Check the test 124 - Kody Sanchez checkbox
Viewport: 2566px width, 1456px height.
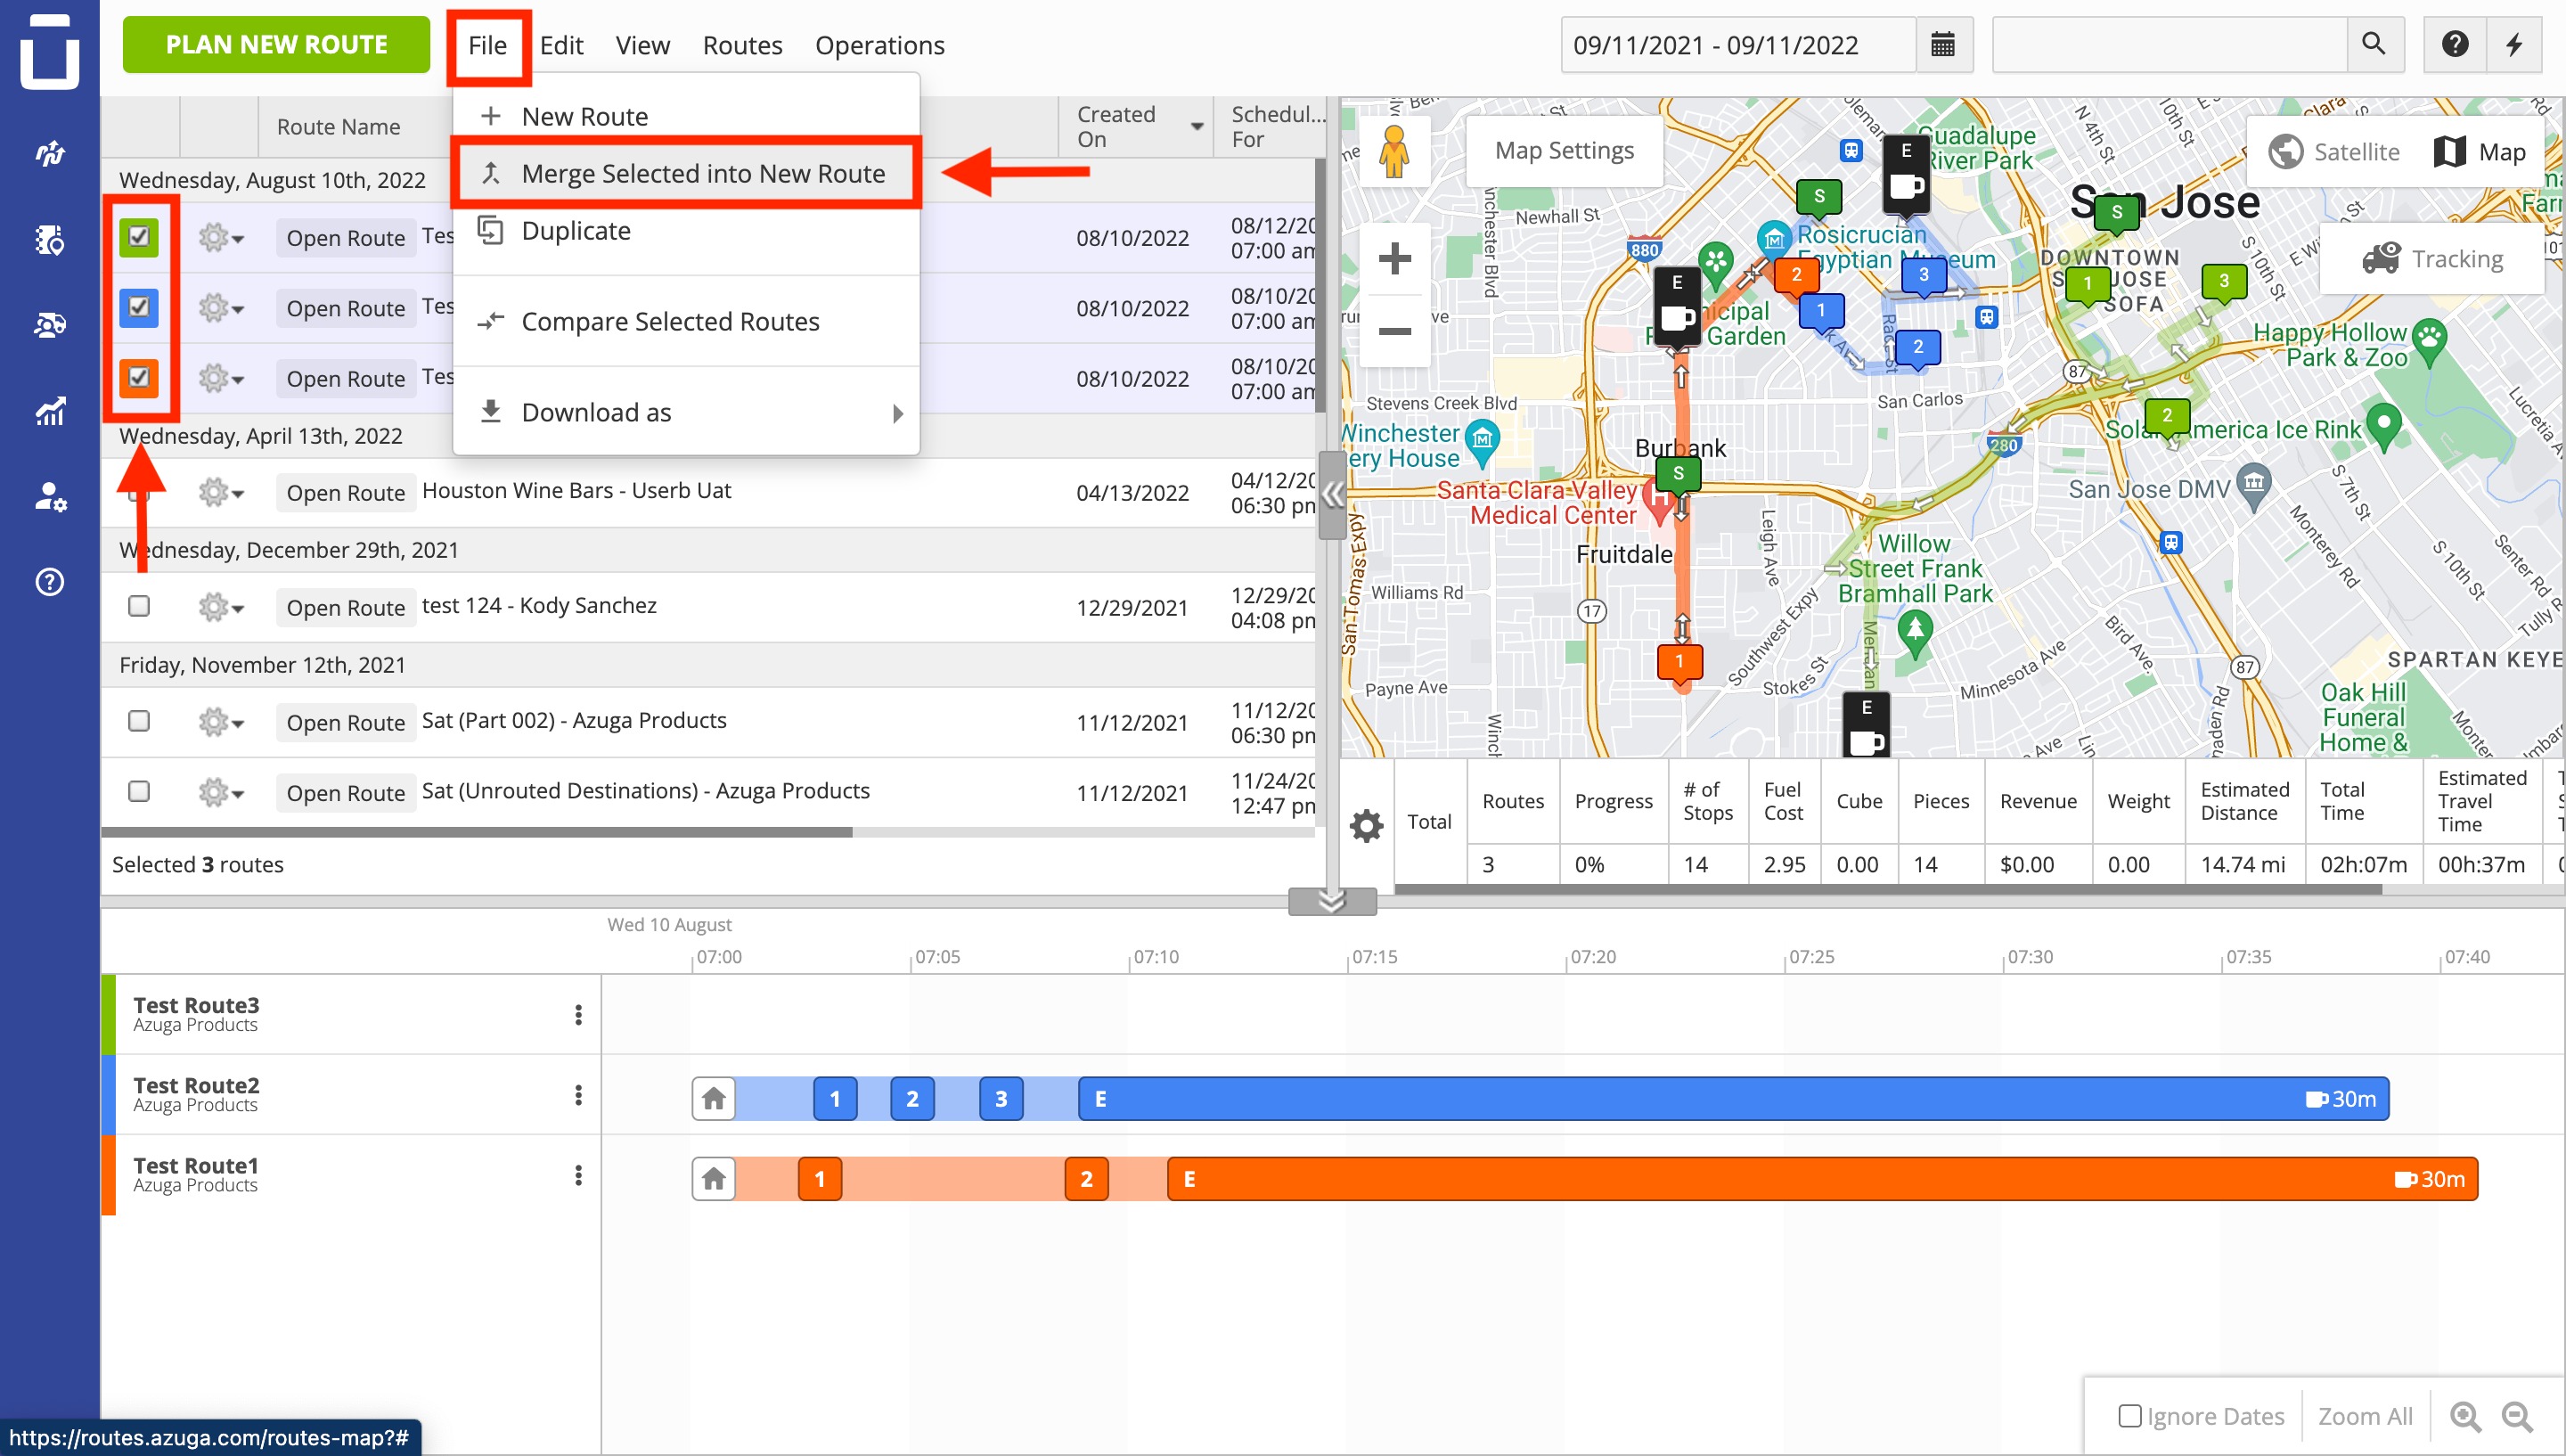pyautogui.click(x=139, y=606)
